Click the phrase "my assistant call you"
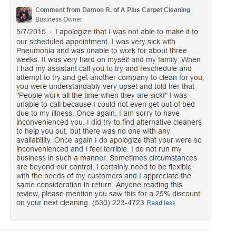 click(x=70, y=68)
